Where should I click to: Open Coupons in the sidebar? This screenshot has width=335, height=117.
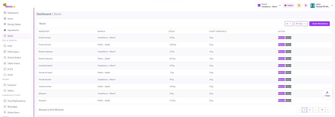tap(16, 85)
